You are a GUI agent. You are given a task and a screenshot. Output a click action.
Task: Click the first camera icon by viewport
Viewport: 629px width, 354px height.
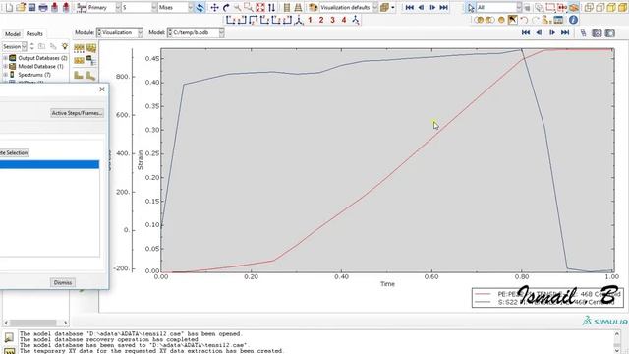(x=597, y=32)
